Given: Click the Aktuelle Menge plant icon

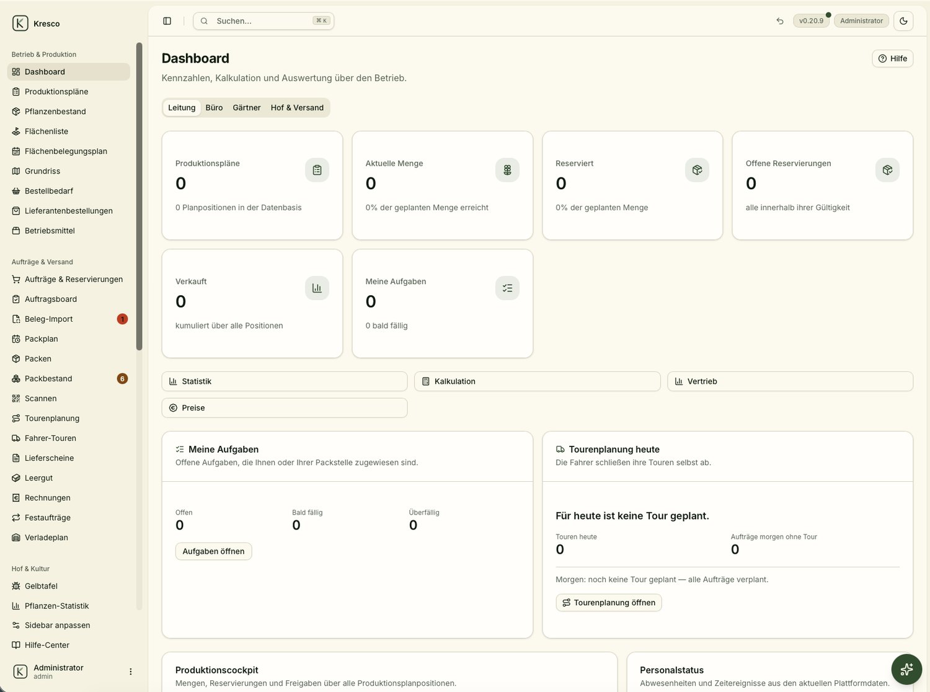Looking at the screenshot, I should [x=507, y=170].
